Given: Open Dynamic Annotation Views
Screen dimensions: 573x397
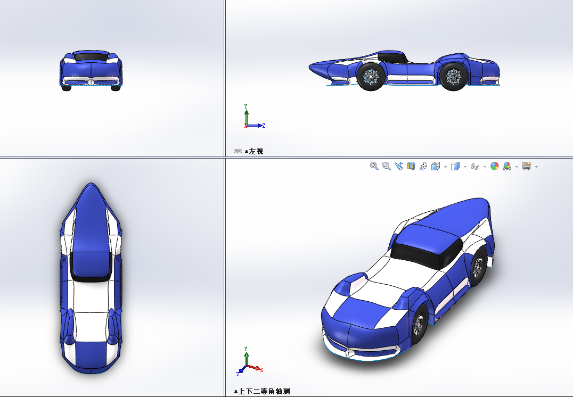Looking at the screenshot, I should [423, 166].
